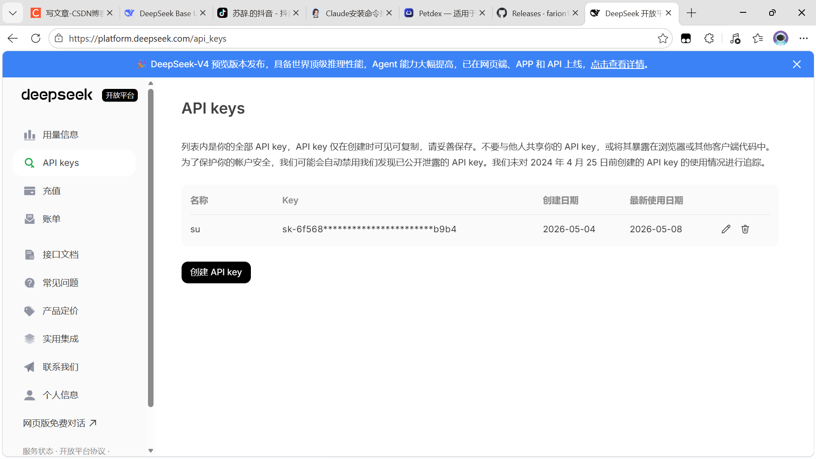
Task: Open 充值 top-up page
Action: (x=74, y=191)
